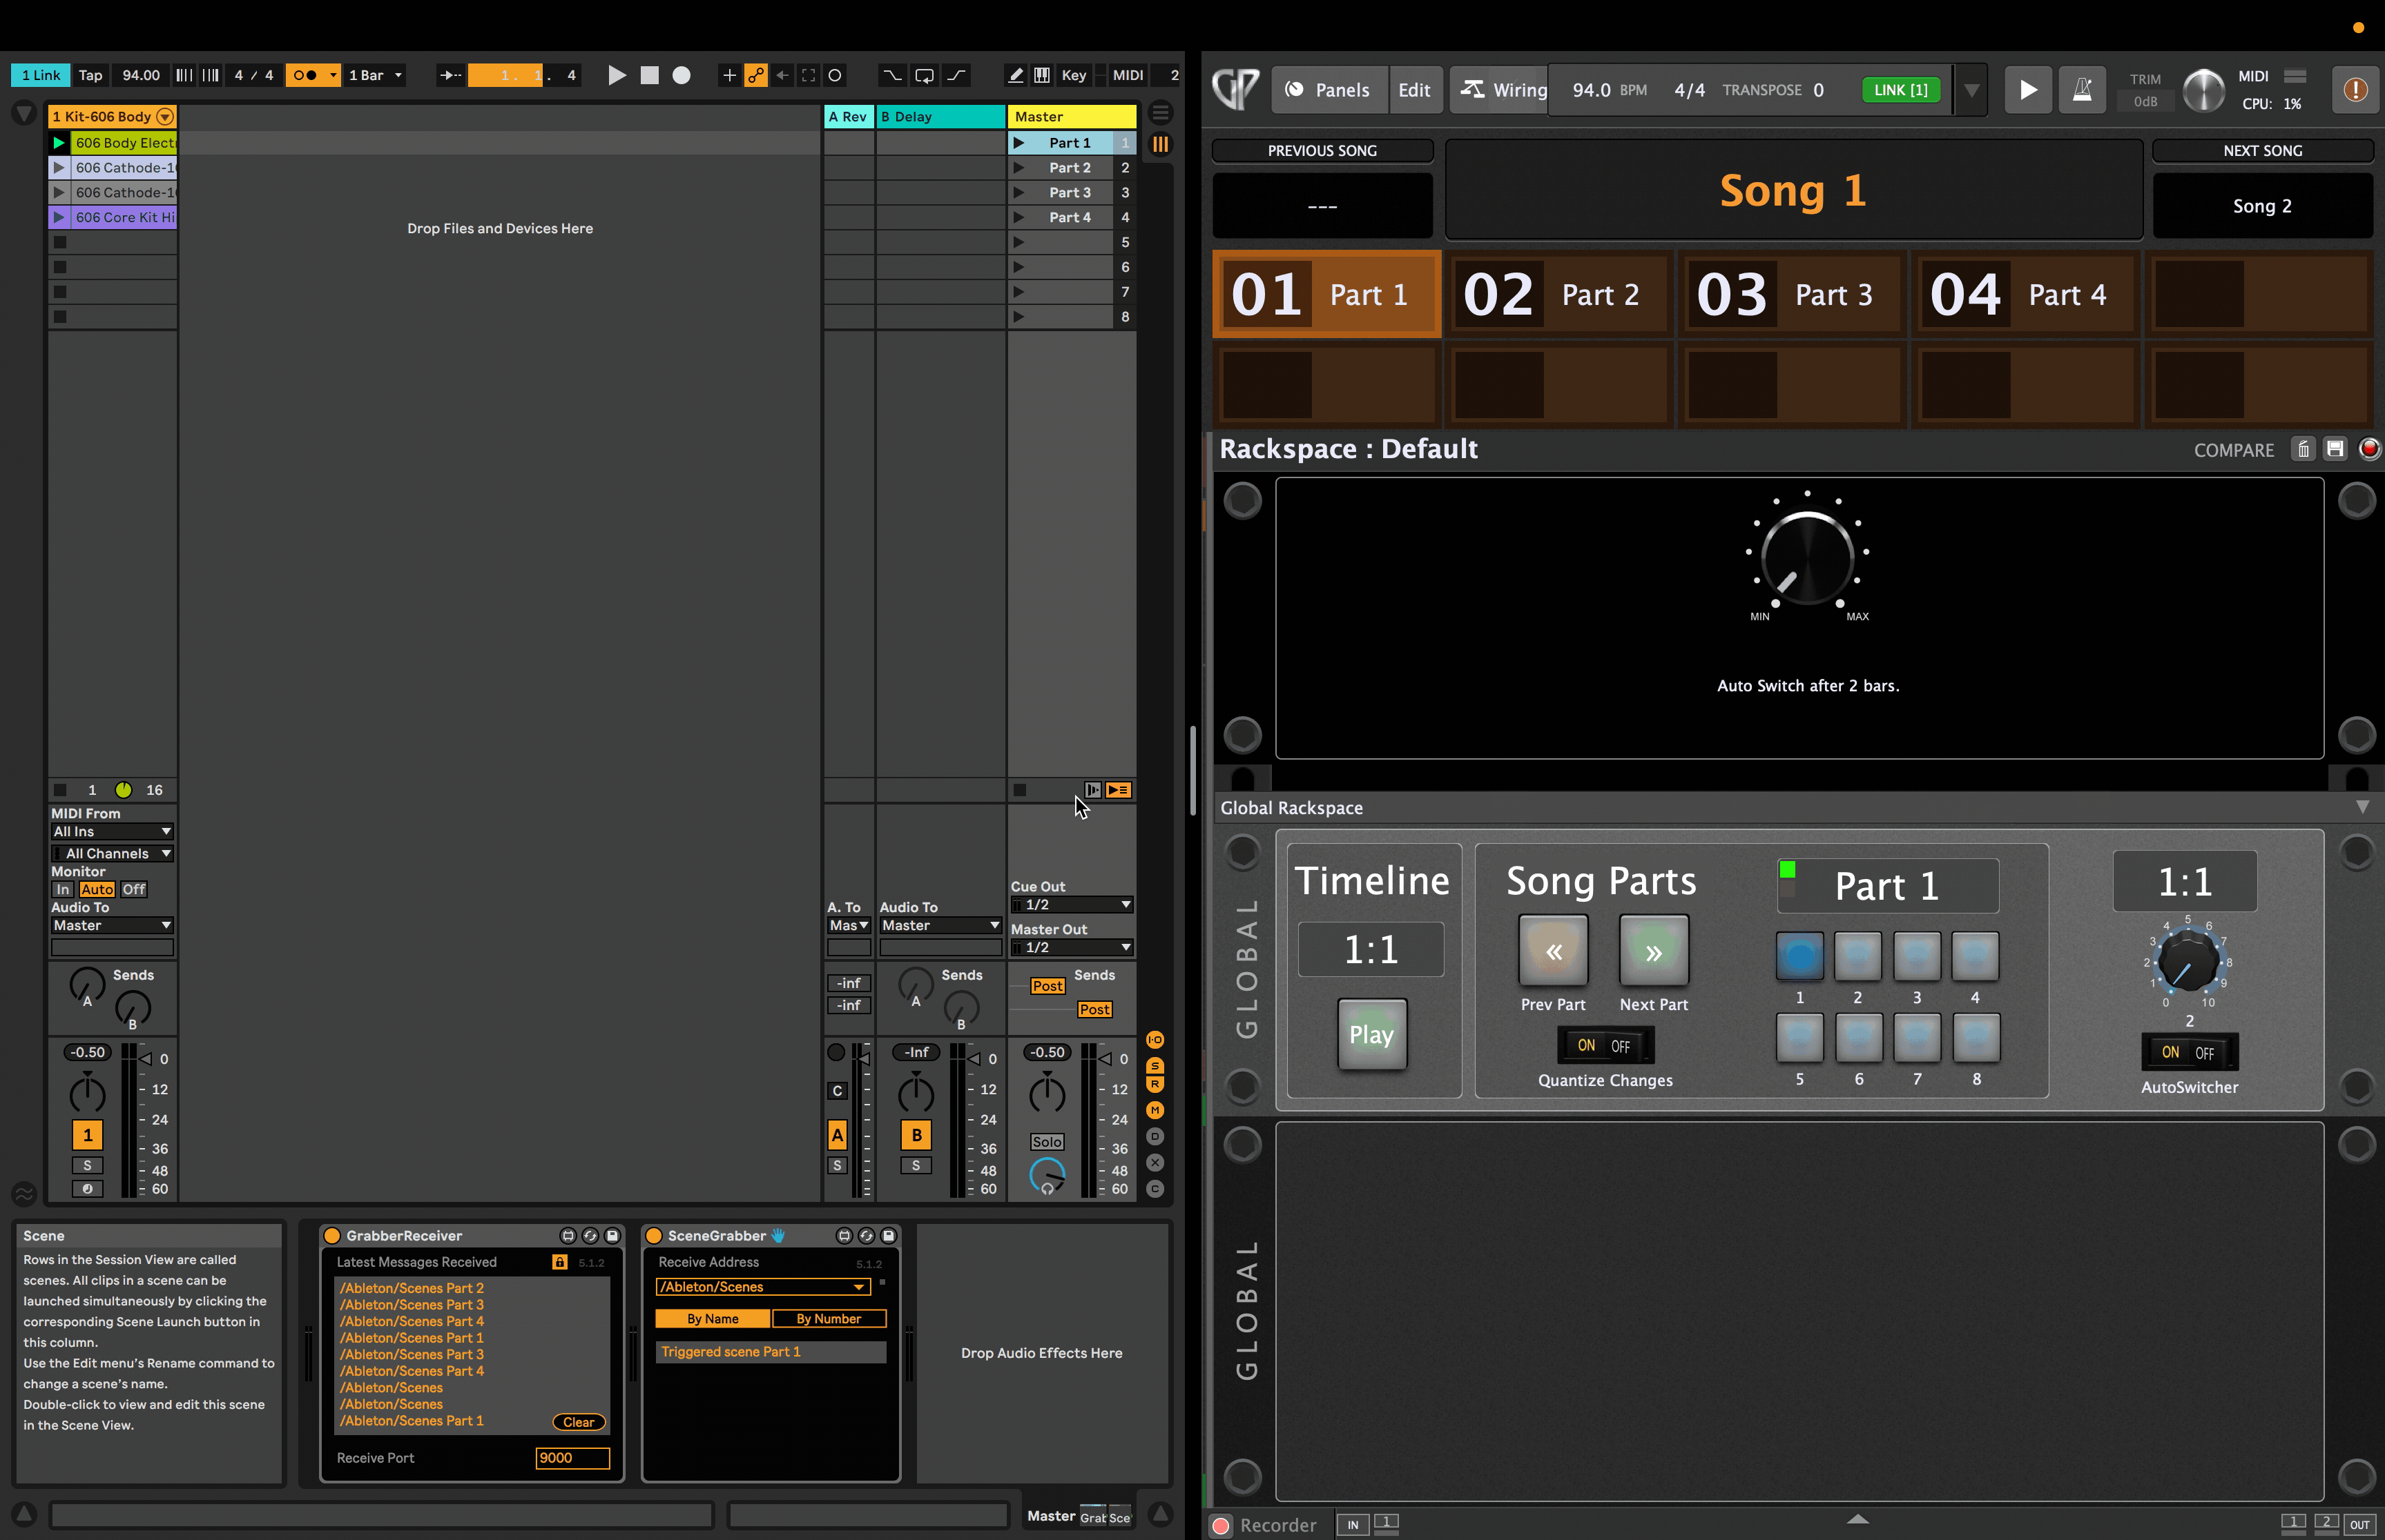Click the TRIM gain knob

click(2203, 90)
